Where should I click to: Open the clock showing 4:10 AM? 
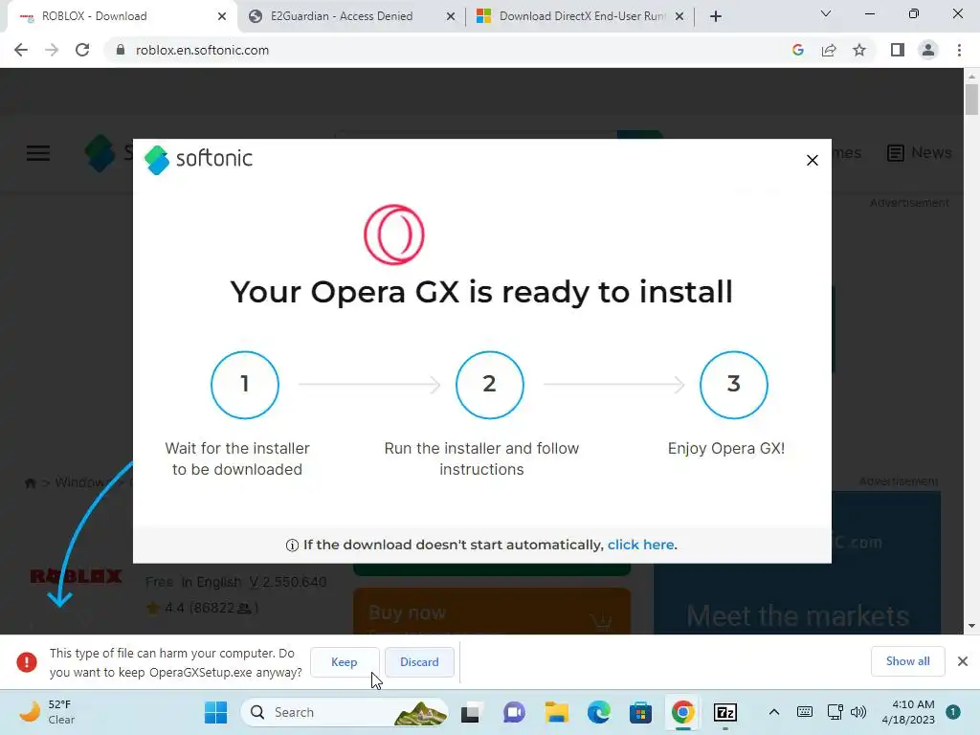[908, 712]
